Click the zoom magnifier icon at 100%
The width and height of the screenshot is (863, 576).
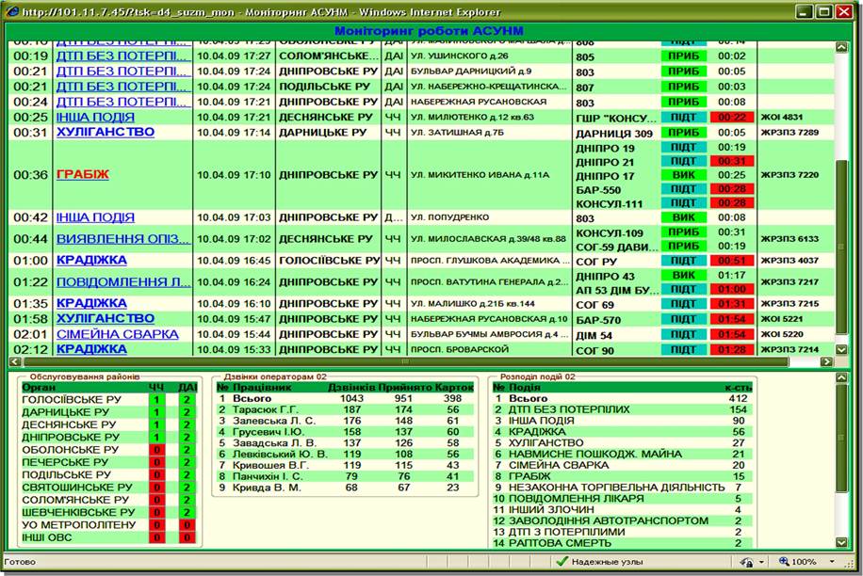[x=783, y=561]
